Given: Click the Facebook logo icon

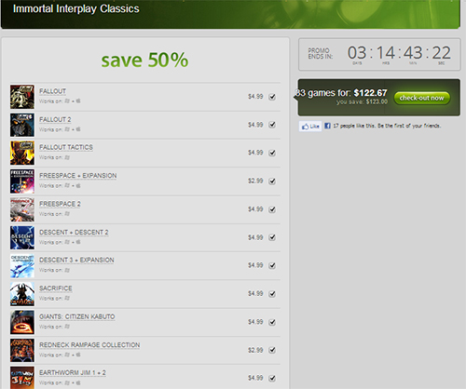Looking at the screenshot, I should 327,126.
